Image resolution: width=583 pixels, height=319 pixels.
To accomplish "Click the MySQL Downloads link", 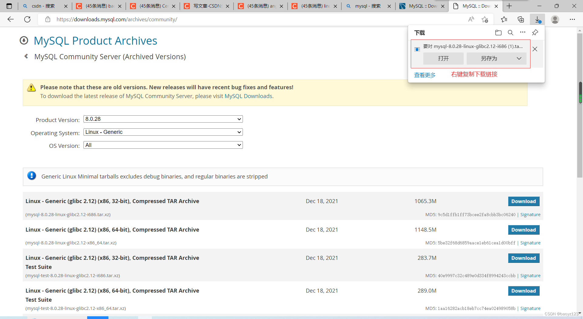I will [248, 96].
